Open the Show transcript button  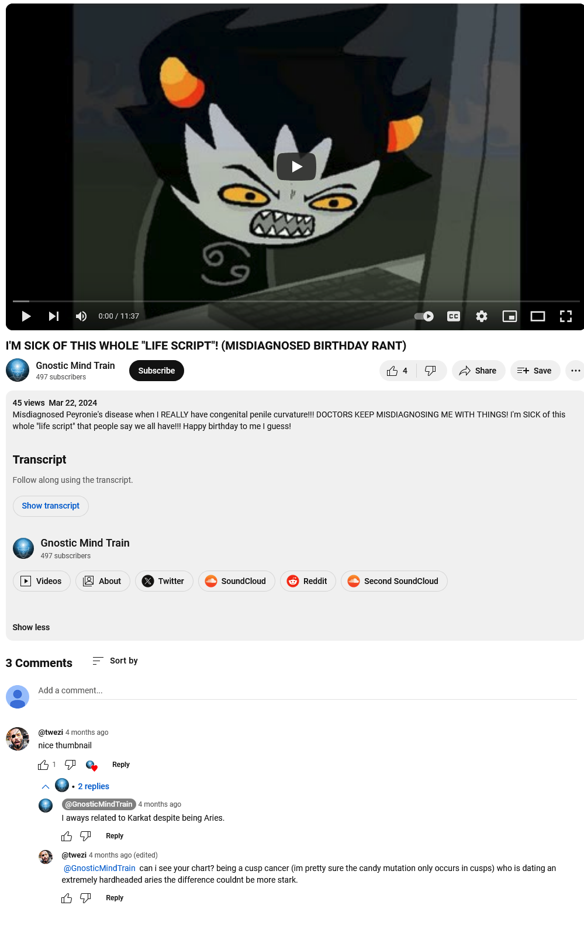[51, 506]
